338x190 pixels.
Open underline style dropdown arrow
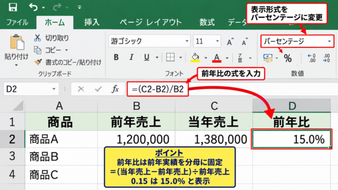click(157, 58)
